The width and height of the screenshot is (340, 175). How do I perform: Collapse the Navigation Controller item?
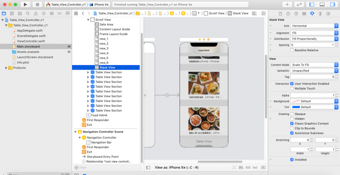pos(80,138)
